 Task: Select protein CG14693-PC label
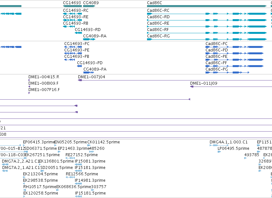pos(77,44)
